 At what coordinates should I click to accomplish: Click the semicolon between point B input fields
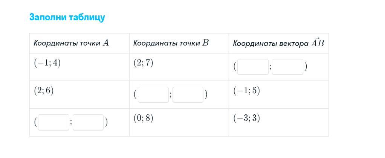(x=171, y=95)
